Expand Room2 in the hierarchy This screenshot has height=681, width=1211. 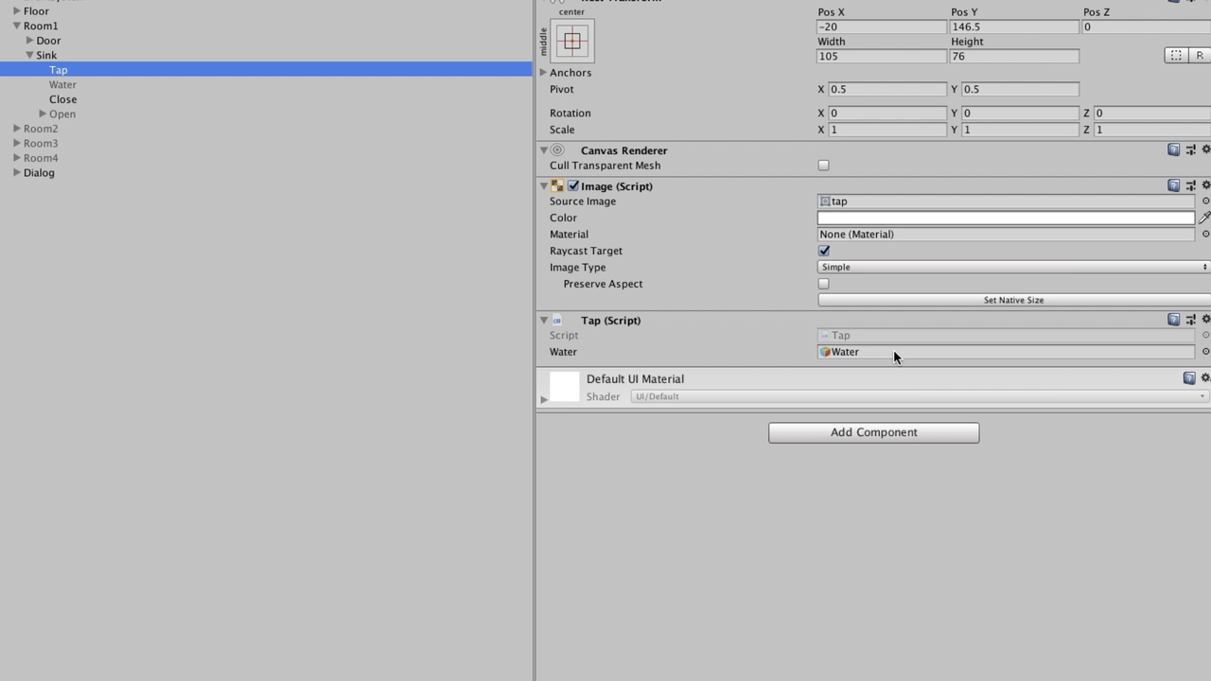point(17,129)
